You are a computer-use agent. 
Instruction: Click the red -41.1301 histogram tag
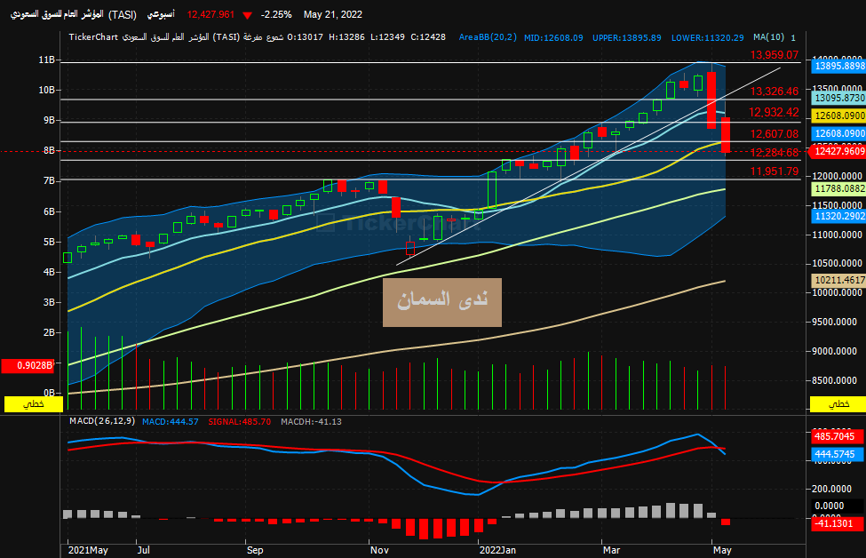tap(838, 523)
